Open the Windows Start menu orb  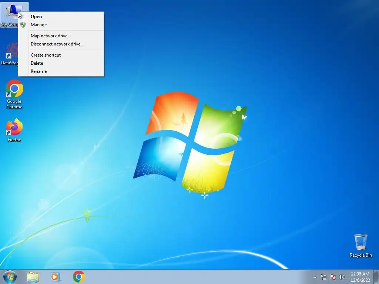[x=10, y=277]
